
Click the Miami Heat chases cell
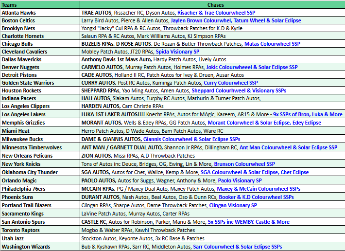[x=153, y=131]
